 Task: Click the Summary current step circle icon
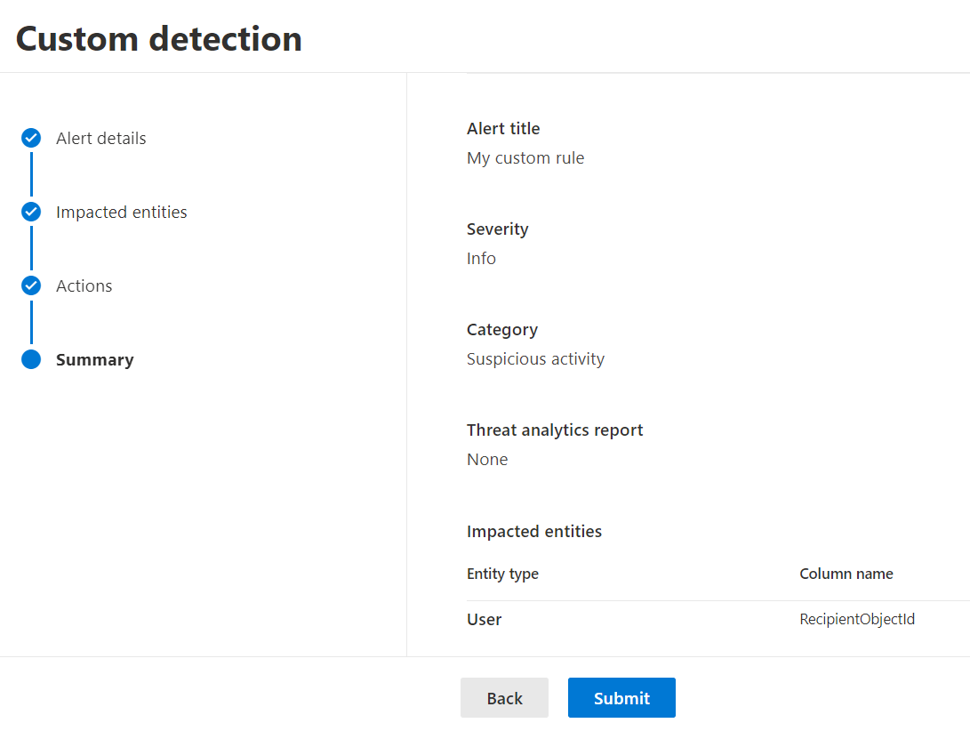pyautogui.click(x=31, y=359)
